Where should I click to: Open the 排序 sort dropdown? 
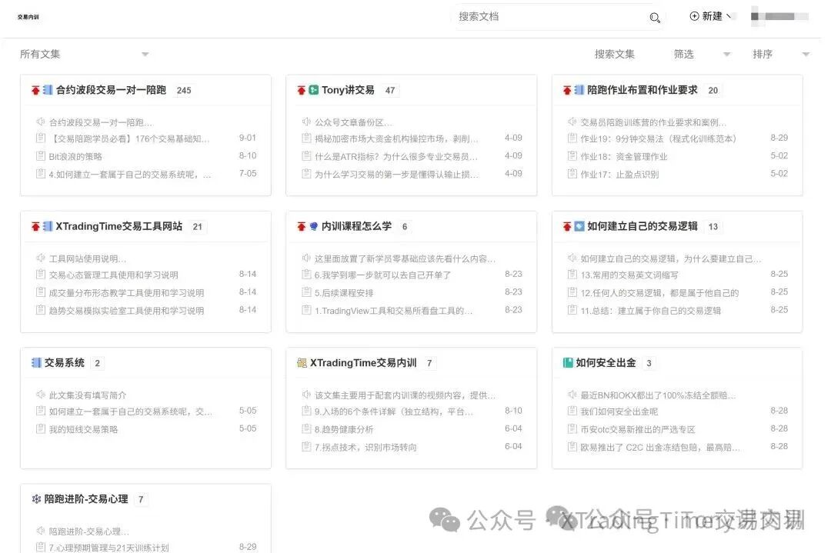coord(781,54)
